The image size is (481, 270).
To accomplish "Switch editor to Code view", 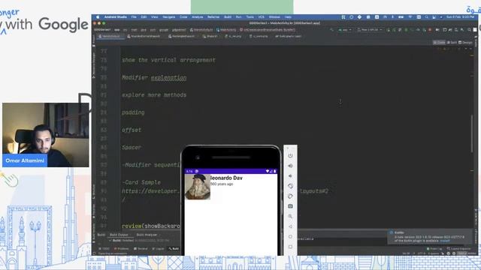I will tap(439, 42).
